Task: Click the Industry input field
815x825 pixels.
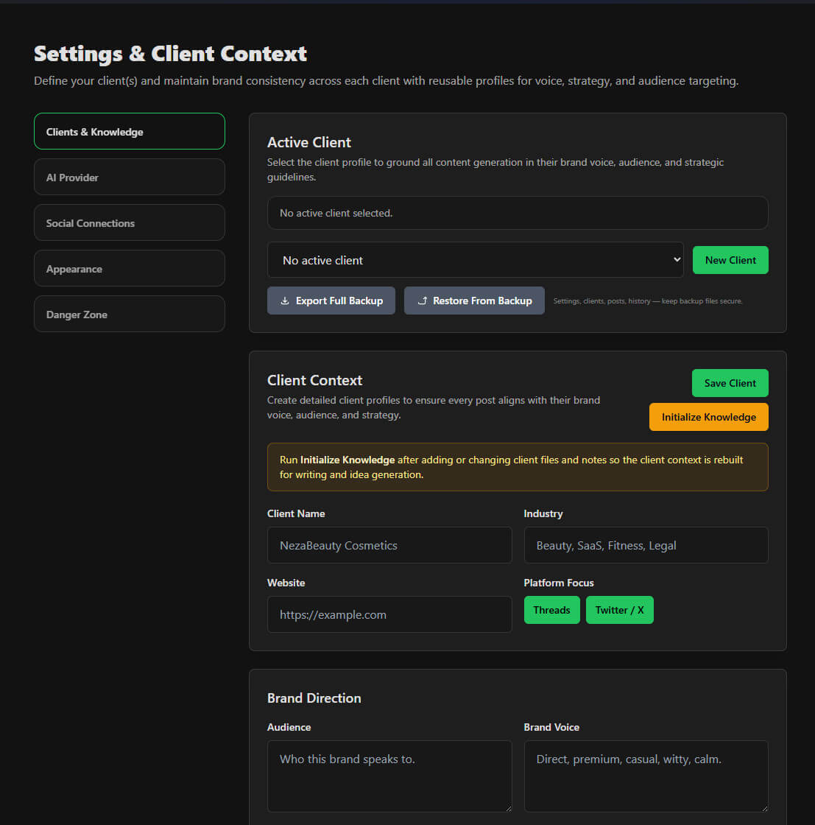Action: click(646, 545)
